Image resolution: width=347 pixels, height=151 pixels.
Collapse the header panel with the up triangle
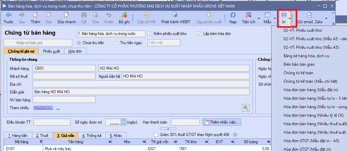point(168,129)
